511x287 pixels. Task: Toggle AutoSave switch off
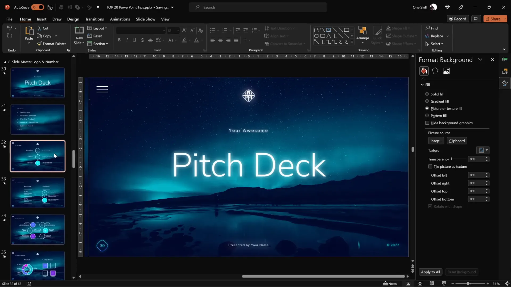38,7
